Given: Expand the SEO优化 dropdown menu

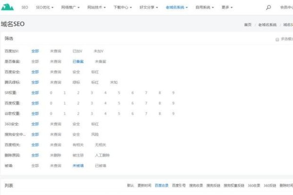Looking at the screenshot, I should pyautogui.click(x=44, y=7).
